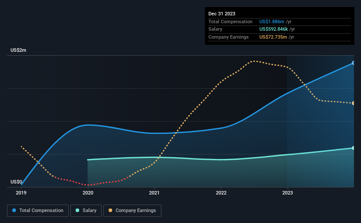Click the 2022 x-axis label

pos(221,193)
